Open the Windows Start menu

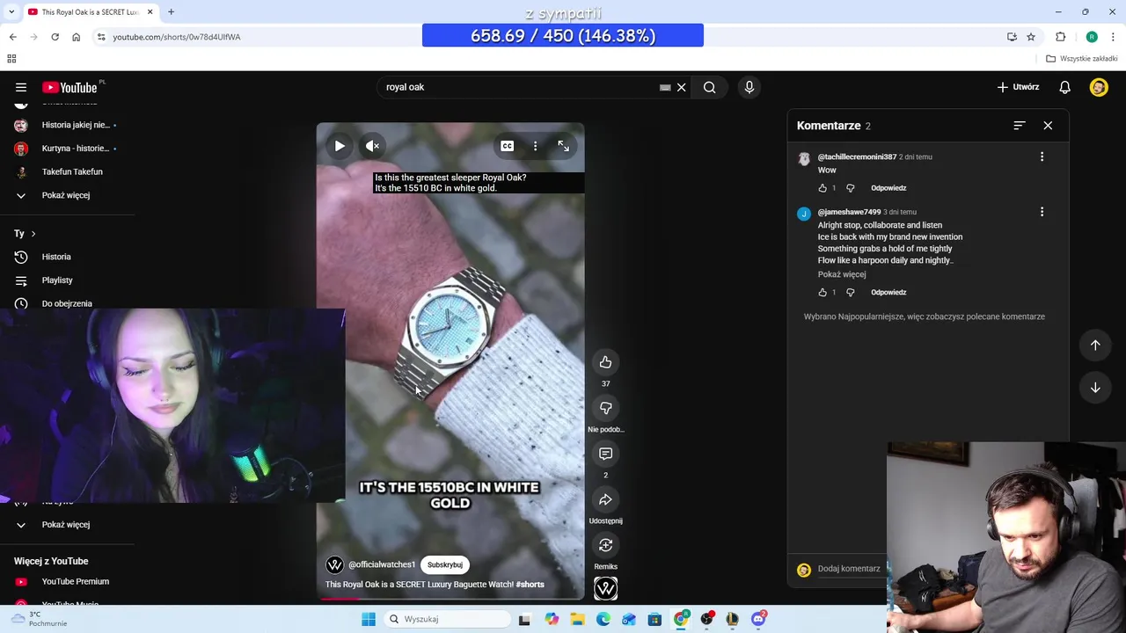click(x=369, y=619)
